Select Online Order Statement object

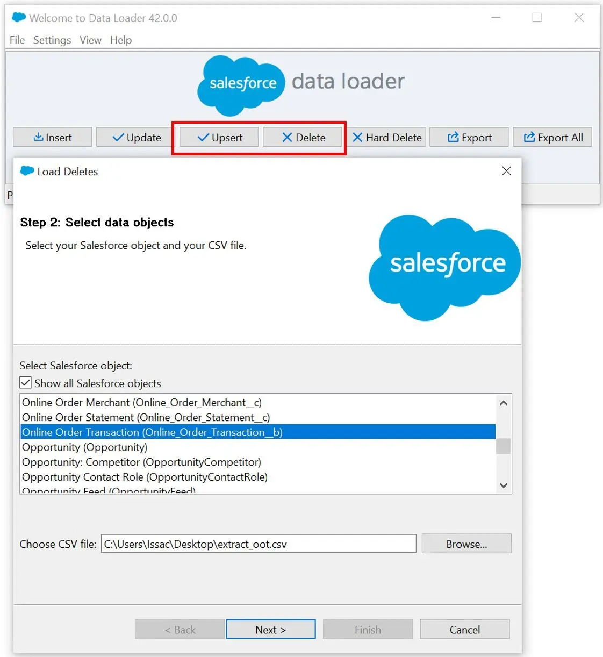pyautogui.click(x=258, y=417)
